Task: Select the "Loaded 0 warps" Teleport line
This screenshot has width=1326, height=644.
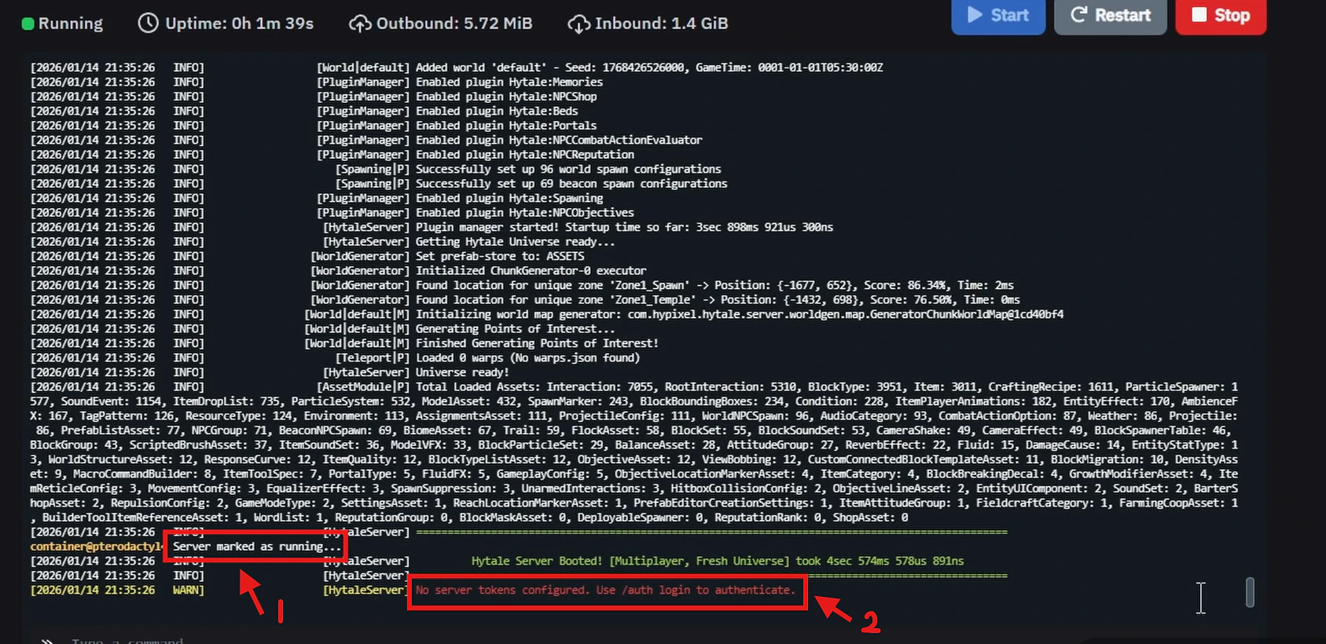Action: (x=528, y=358)
